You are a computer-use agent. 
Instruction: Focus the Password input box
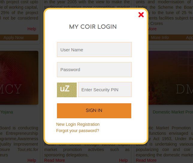point(94,70)
